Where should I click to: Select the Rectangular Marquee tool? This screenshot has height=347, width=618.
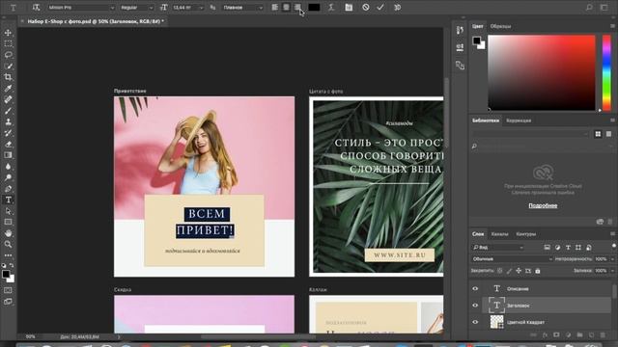coord(8,43)
